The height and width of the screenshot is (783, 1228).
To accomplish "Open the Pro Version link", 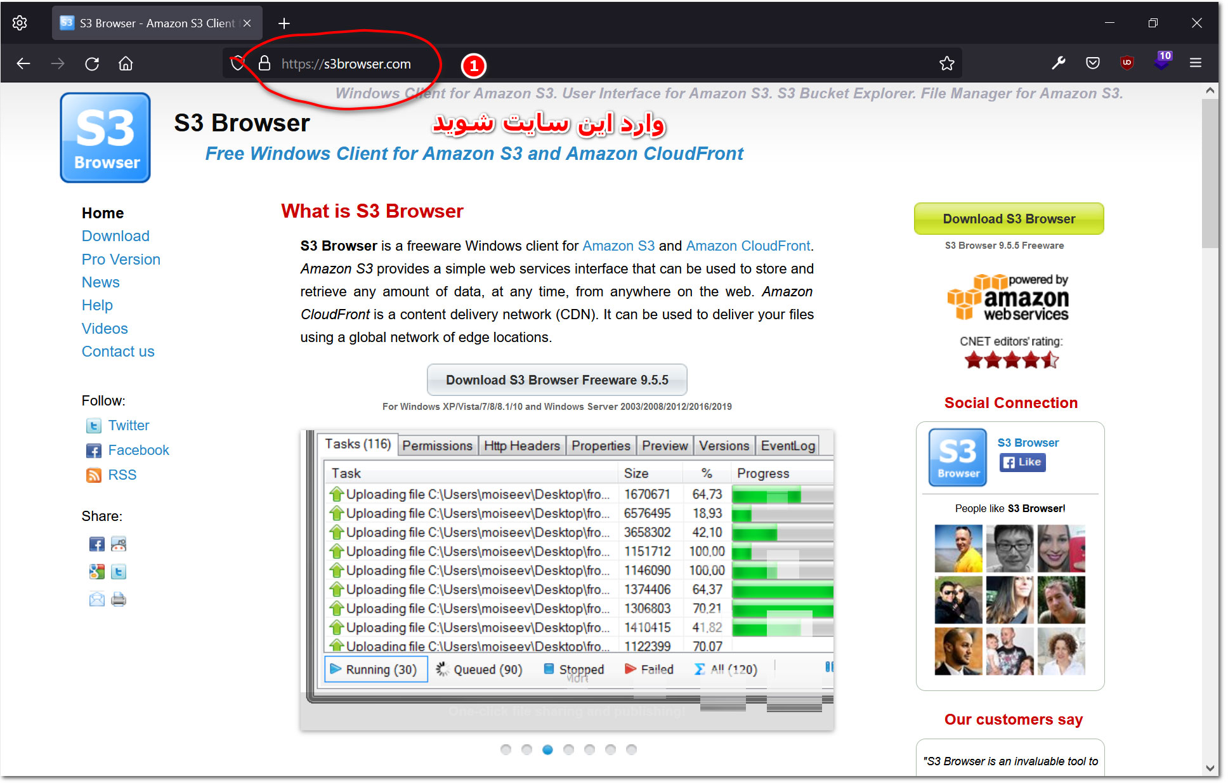I will (121, 259).
